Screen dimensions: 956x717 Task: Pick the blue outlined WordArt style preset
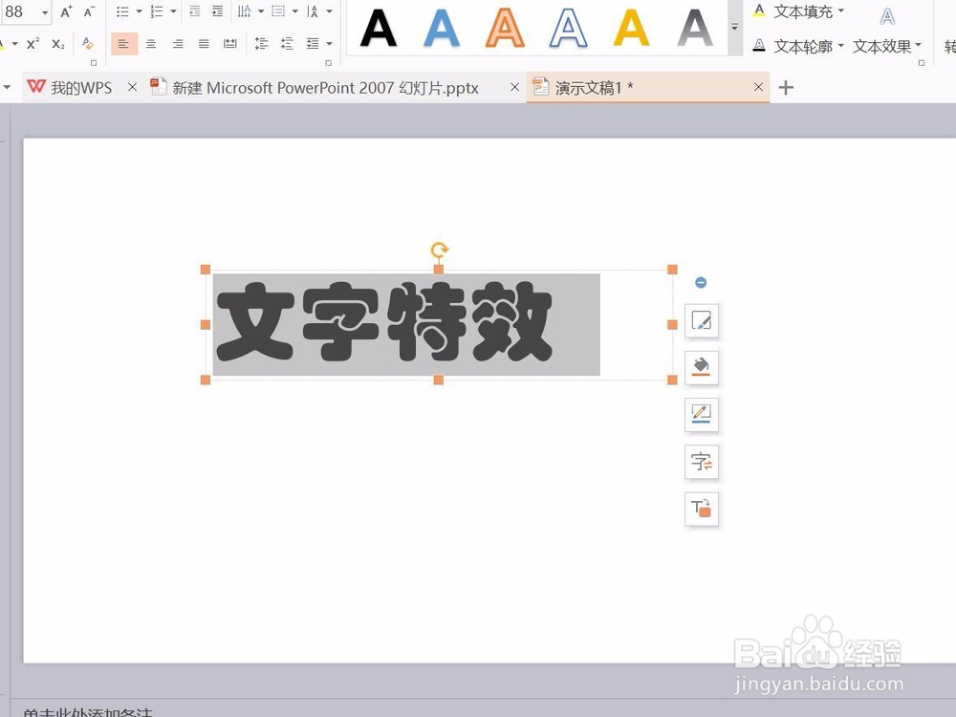(x=568, y=31)
